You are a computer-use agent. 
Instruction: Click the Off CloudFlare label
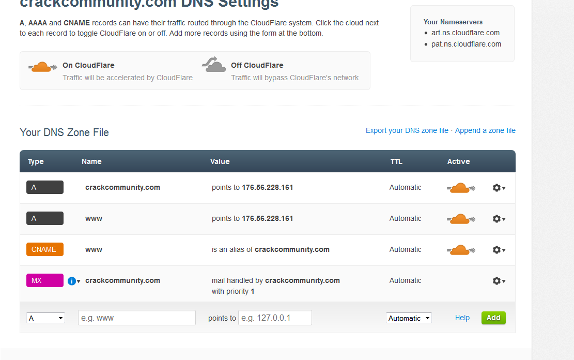tap(257, 65)
